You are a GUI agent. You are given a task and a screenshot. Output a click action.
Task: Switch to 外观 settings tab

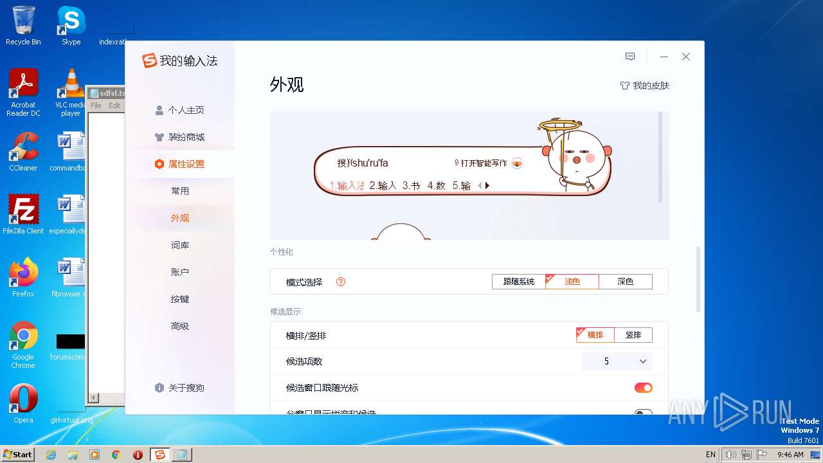180,218
